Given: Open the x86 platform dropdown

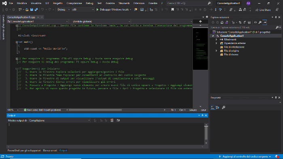Looking at the screenshot, I should click(x=83, y=10).
